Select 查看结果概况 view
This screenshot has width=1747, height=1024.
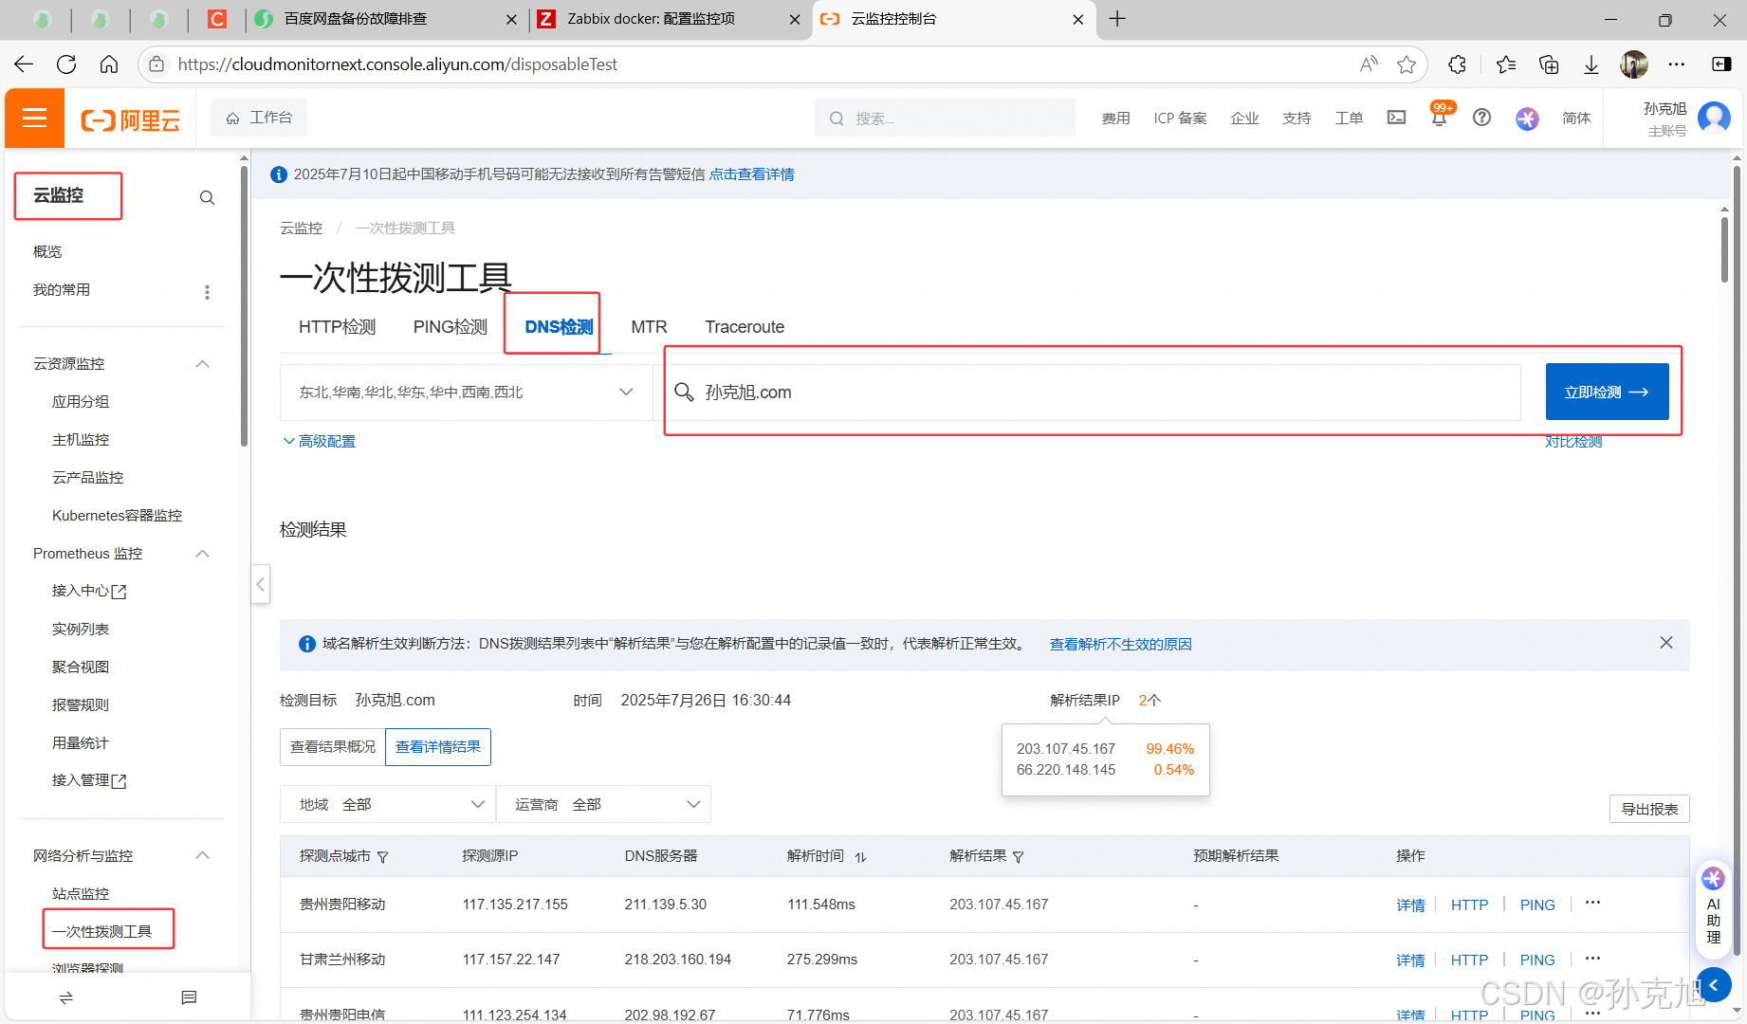click(333, 746)
